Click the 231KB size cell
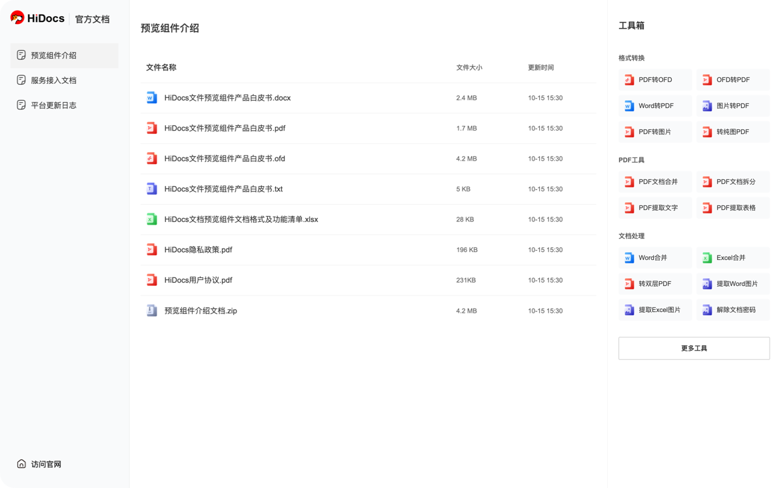Screen dimensions: 781x488 coord(466,280)
